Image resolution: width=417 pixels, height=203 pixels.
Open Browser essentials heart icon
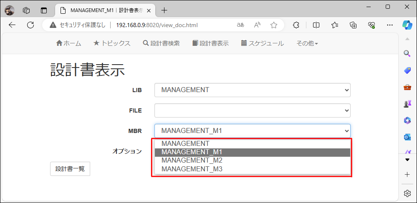pyautogui.click(x=372, y=25)
